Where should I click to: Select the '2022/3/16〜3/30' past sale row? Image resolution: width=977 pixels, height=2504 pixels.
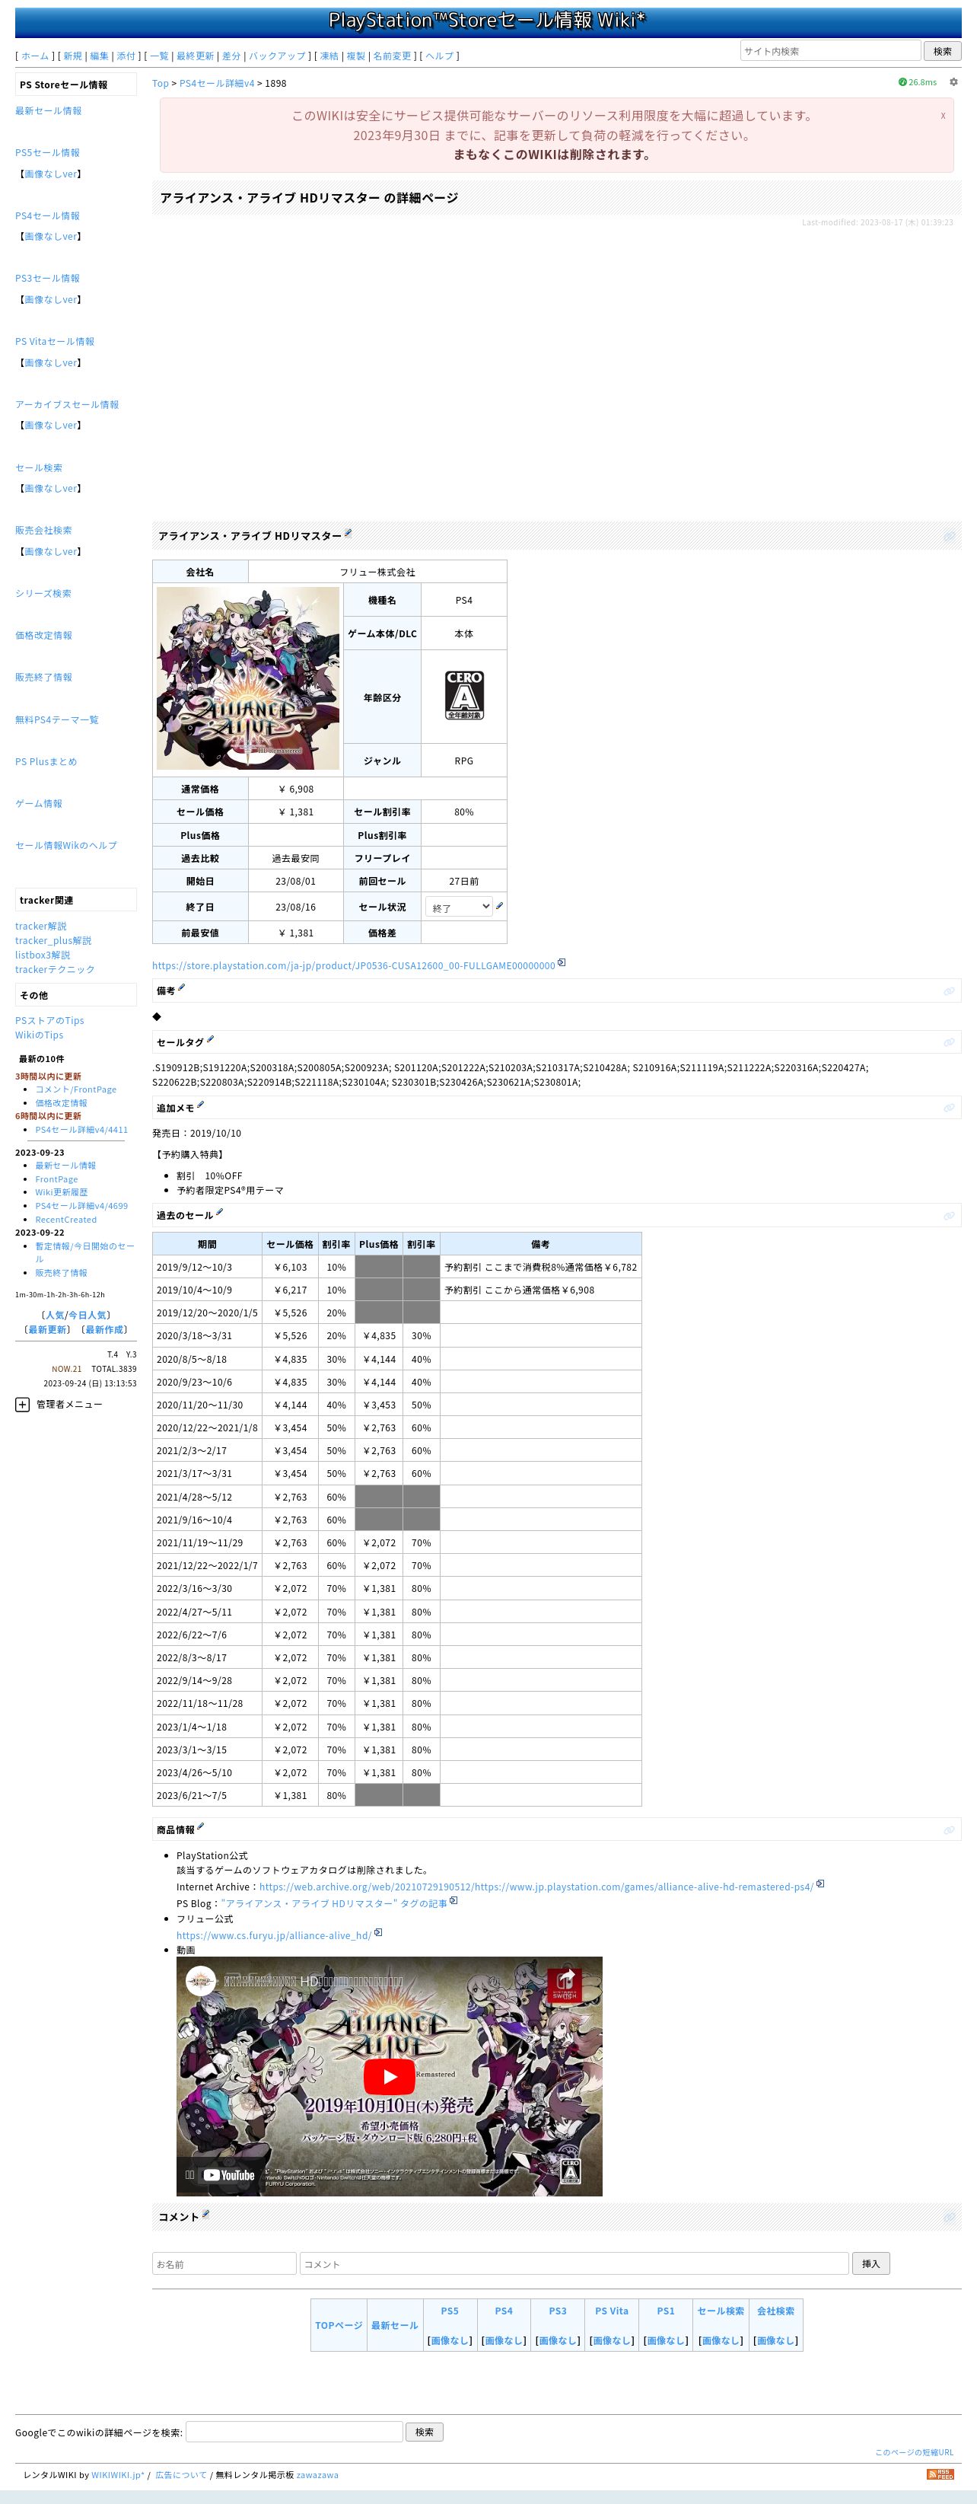(396, 1588)
